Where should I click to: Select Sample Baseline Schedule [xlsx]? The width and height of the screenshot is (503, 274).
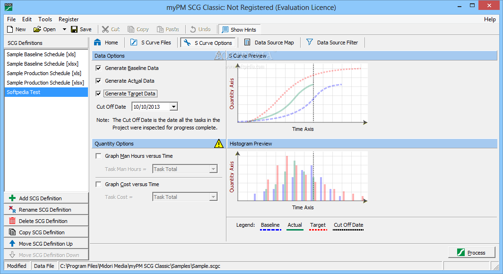(x=46, y=64)
